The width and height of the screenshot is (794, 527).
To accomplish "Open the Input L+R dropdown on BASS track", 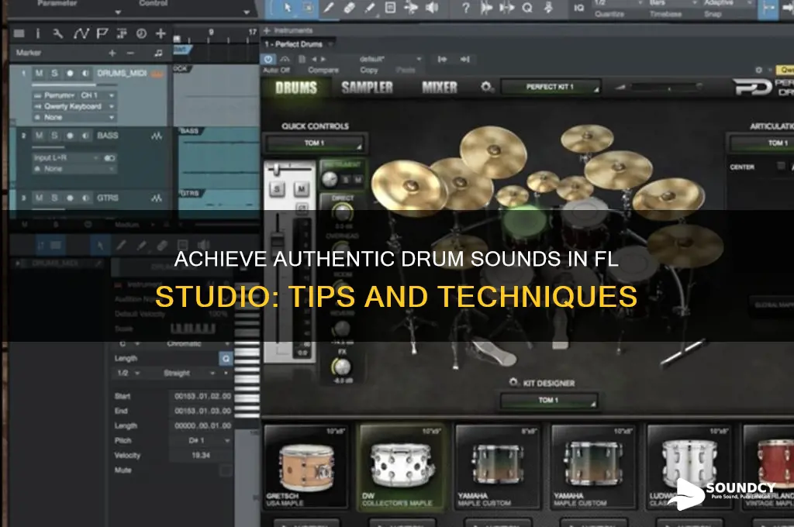I will click(67, 158).
